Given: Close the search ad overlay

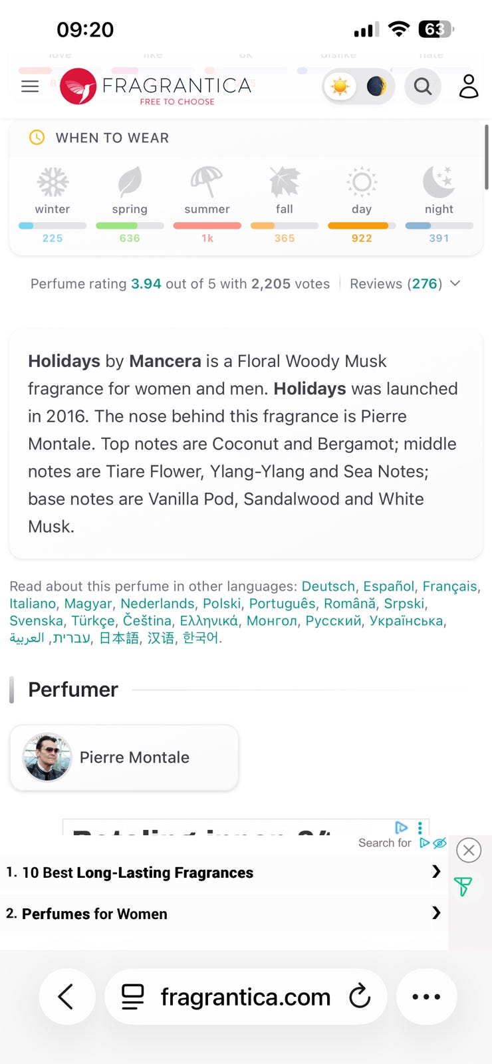Looking at the screenshot, I should pos(469,850).
